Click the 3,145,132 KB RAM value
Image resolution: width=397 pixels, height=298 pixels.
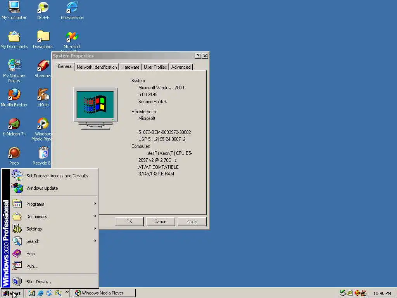156,174
